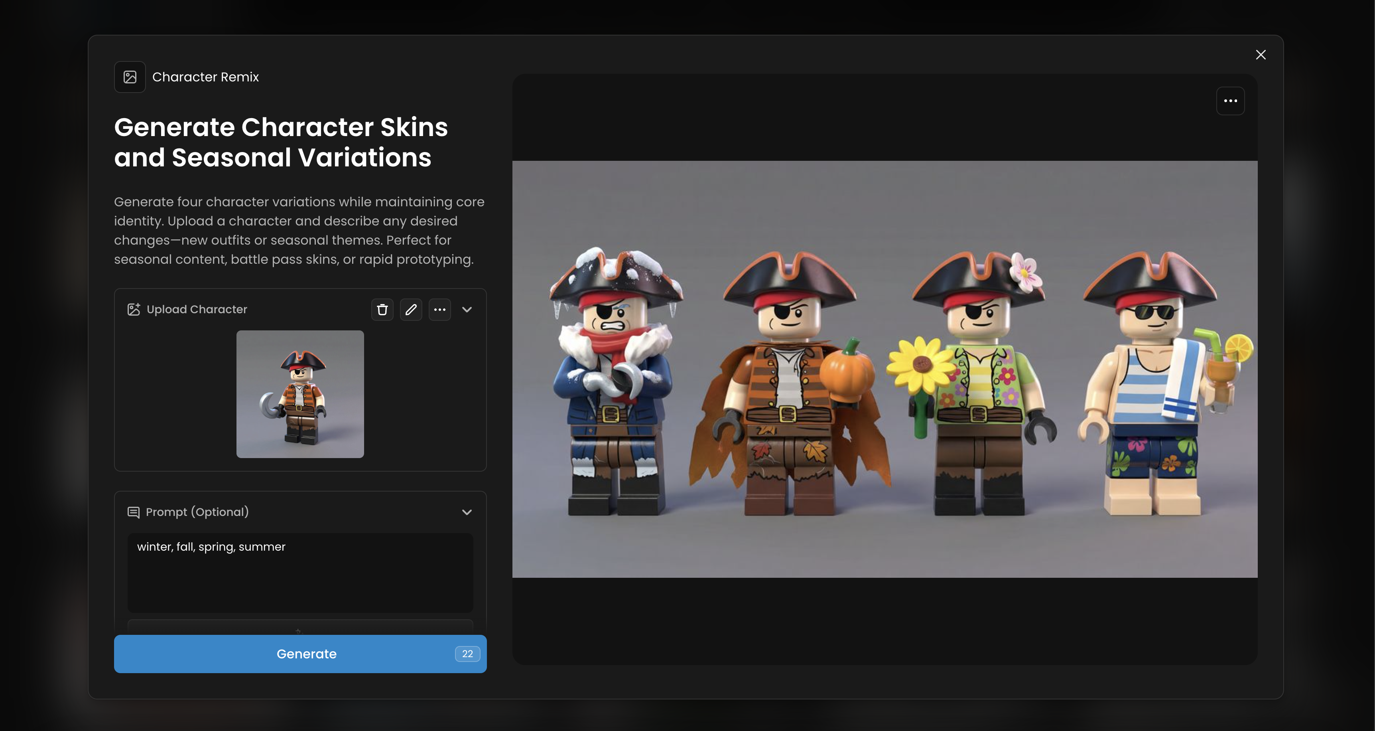Image resolution: width=1375 pixels, height=731 pixels.
Task: Click the Character Remix image icon
Action: click(x=130, y=77)
